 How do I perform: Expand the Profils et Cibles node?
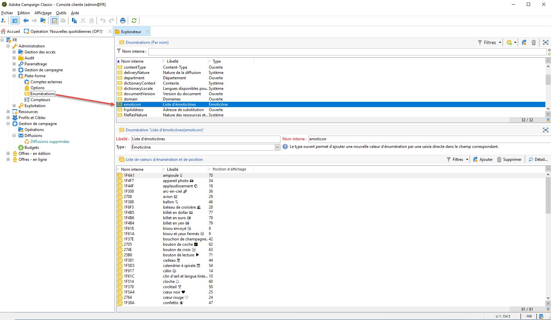[x=8, y=118]
